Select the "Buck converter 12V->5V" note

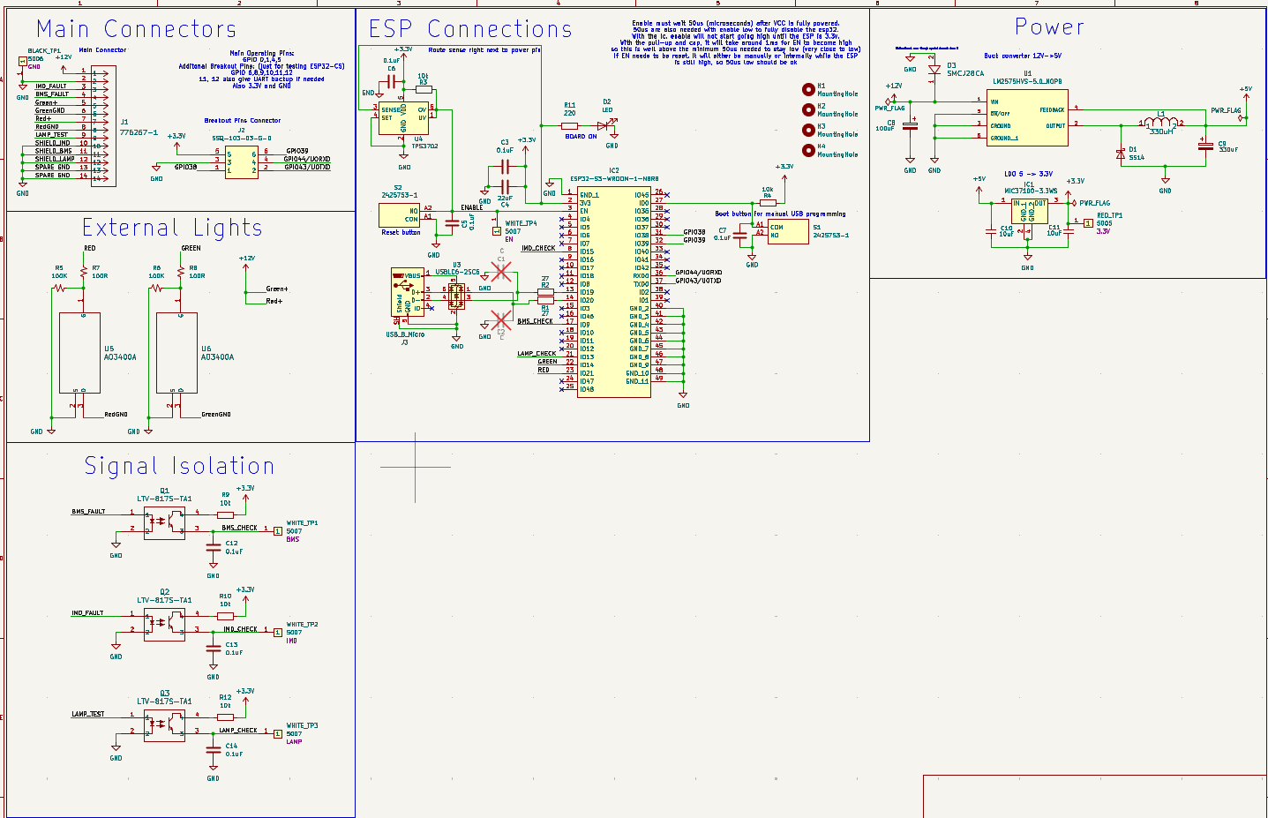1023,56
